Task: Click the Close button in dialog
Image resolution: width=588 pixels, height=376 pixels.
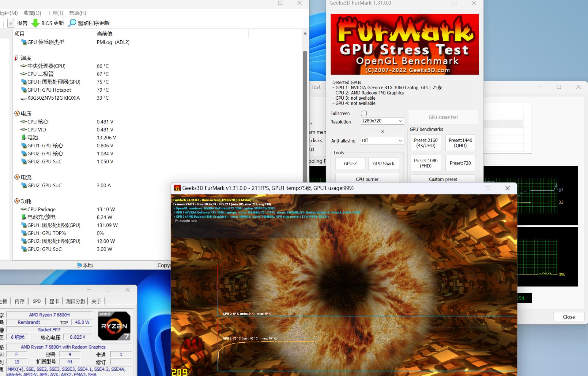Action: [x=568, y=317]
